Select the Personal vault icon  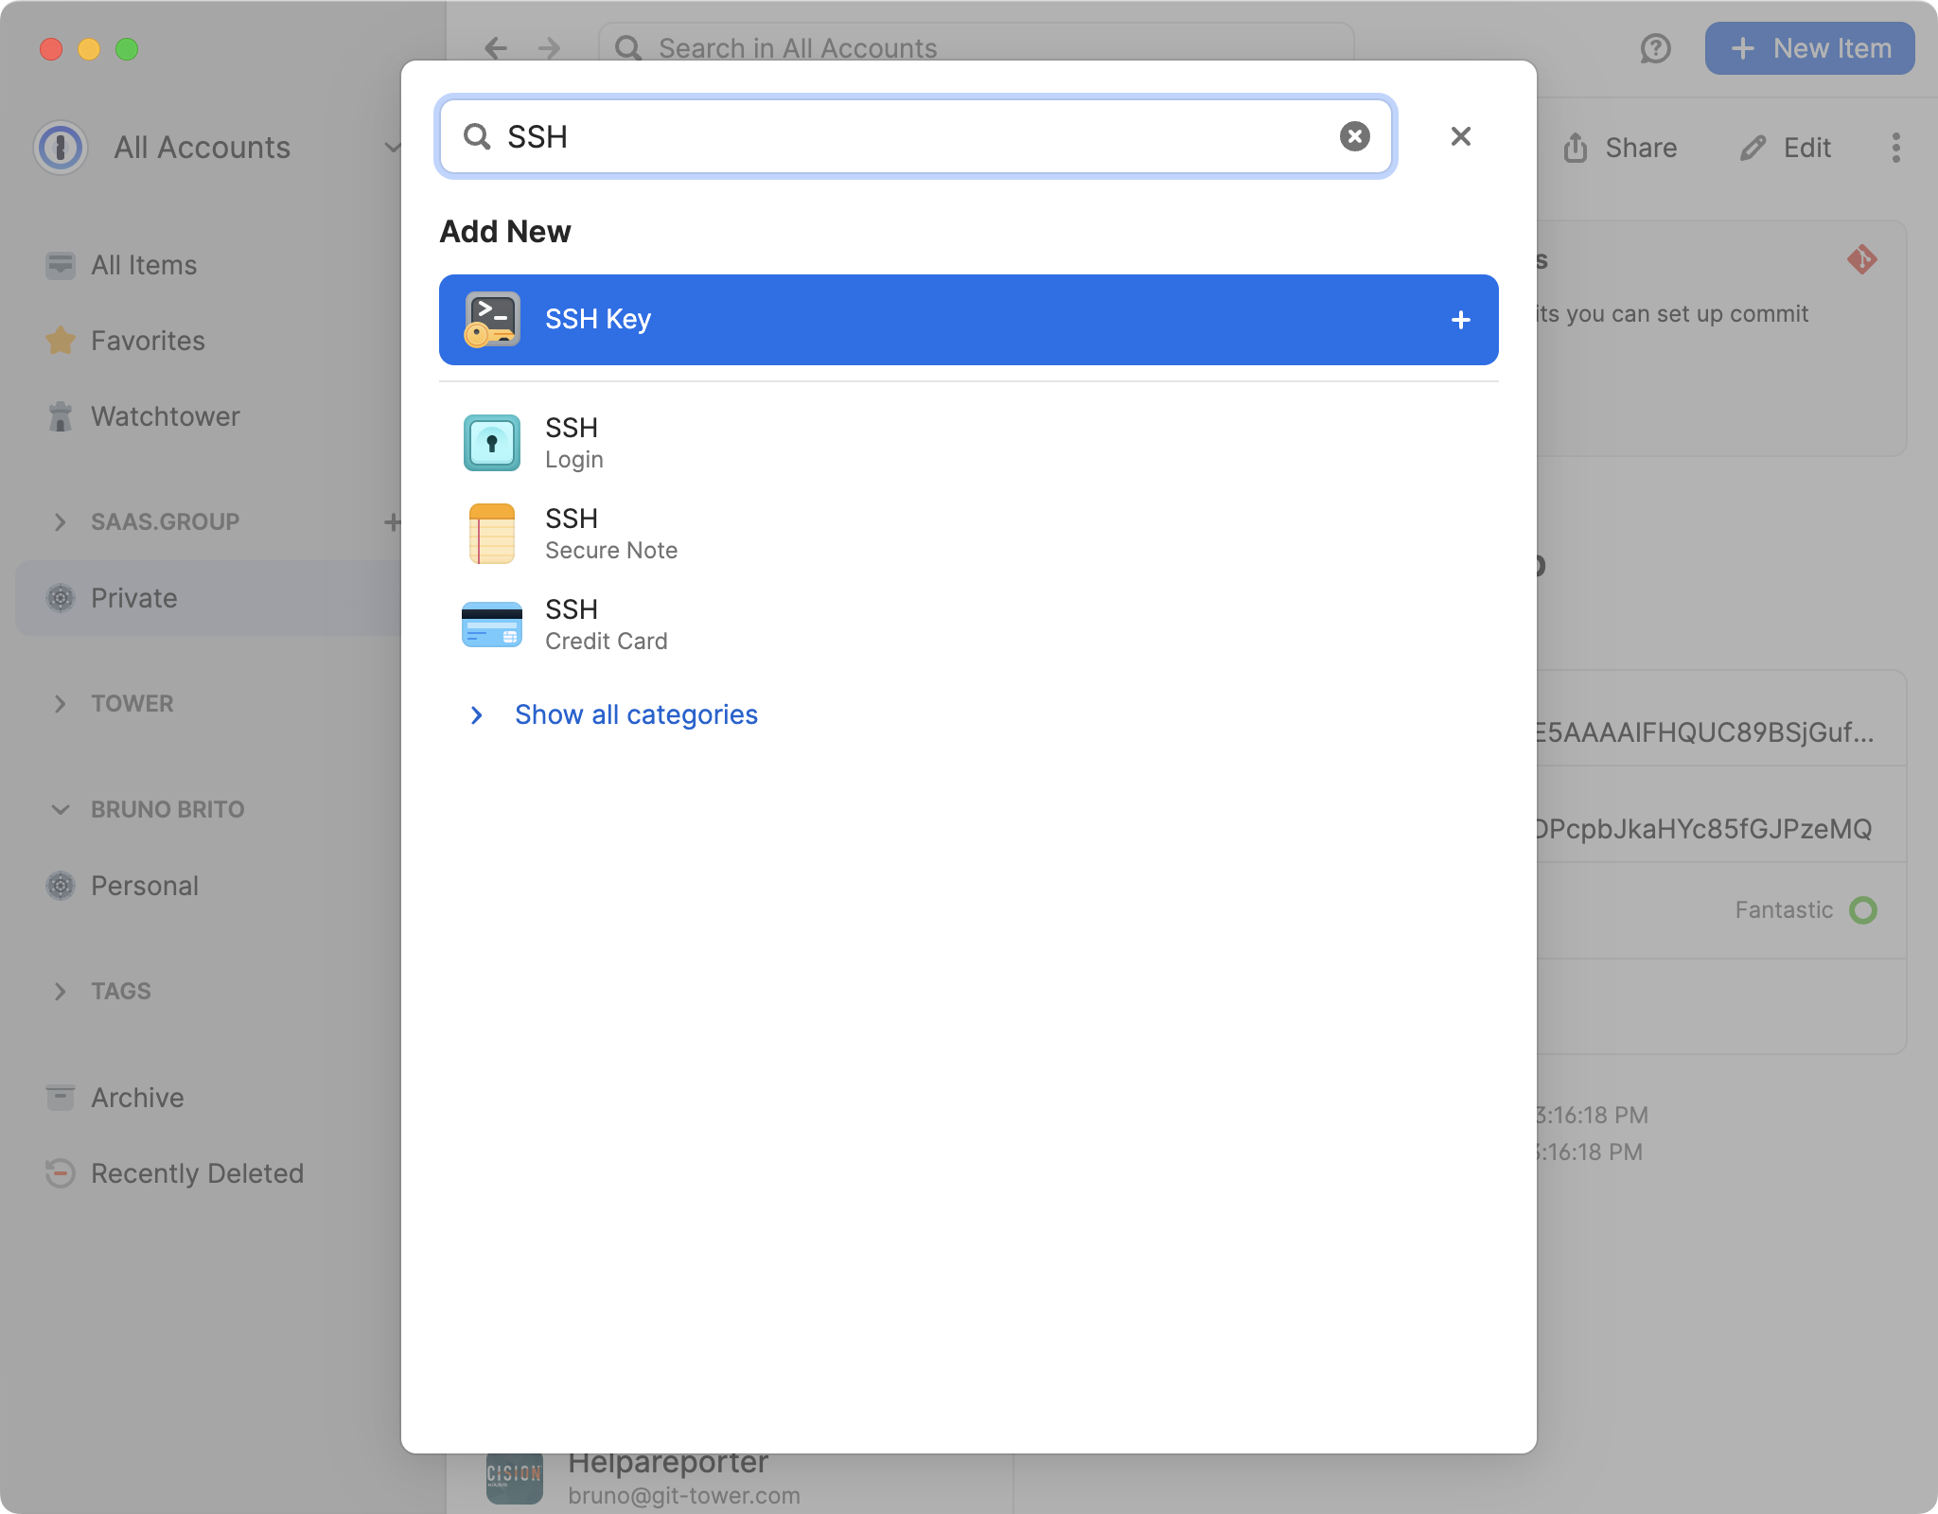(61, 886)
